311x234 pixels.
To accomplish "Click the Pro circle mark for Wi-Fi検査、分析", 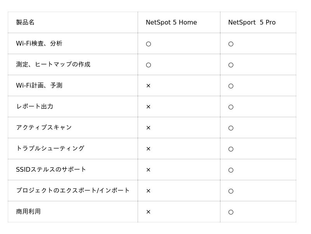I will (x=231, y=44).
